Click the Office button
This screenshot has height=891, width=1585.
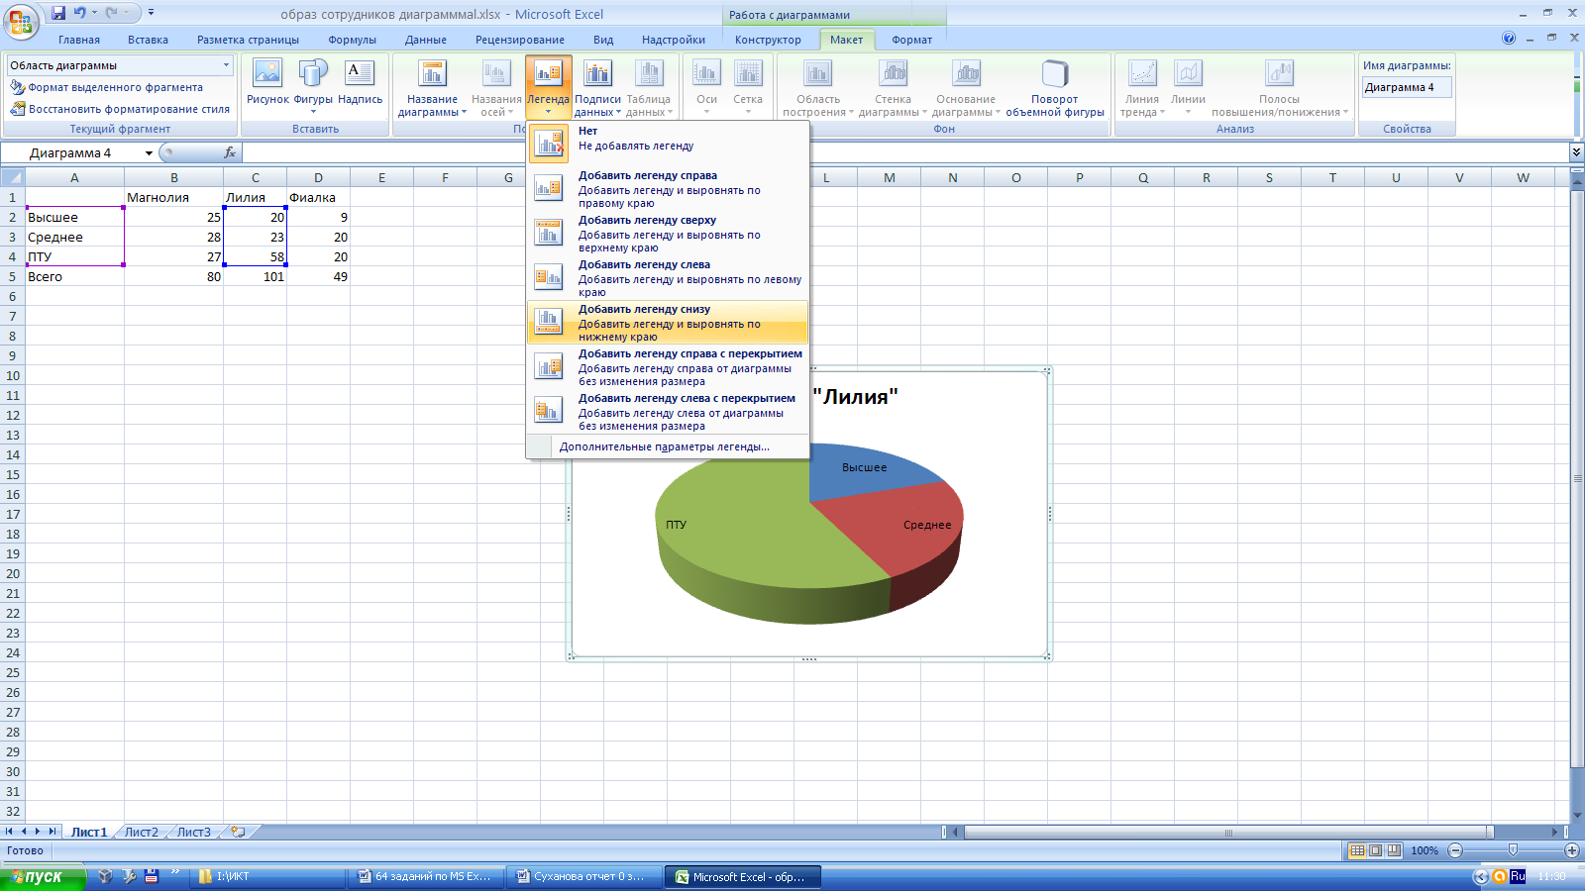pyautogui.click(x=20, y=20)
